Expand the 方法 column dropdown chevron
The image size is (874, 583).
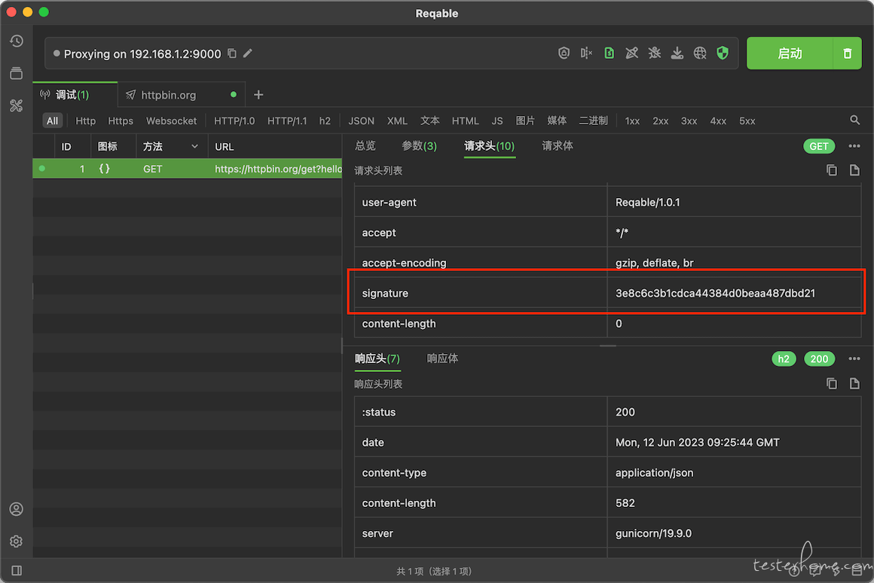(x=194, y=147)
